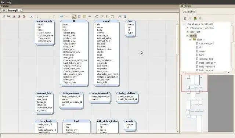Click the second red export icon
The width and height of the screenshot is (235, 138).
[19, 16]
